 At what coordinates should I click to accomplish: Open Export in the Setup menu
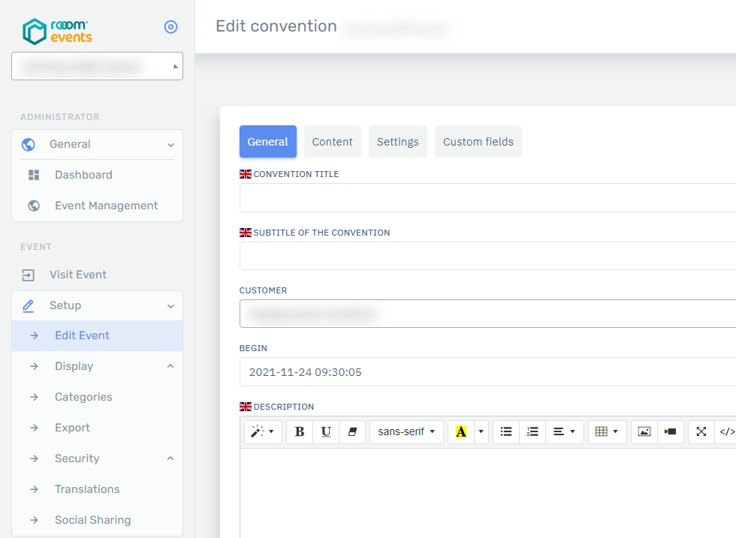coord(72,428)
